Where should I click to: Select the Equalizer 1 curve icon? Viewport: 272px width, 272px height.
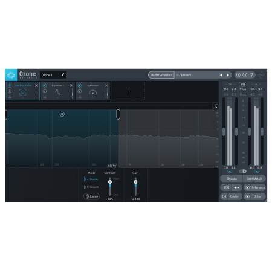click(x=58, y=92)
